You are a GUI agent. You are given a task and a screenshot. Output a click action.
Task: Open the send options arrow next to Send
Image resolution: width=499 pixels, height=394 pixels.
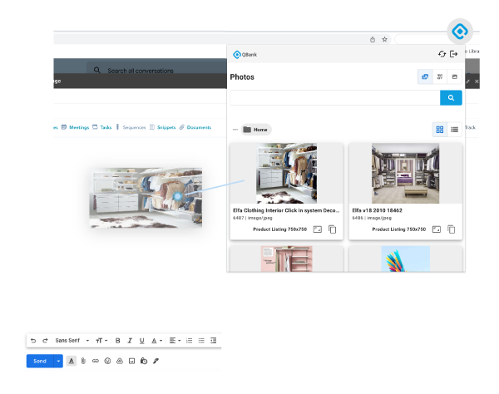tap(58, 361)
